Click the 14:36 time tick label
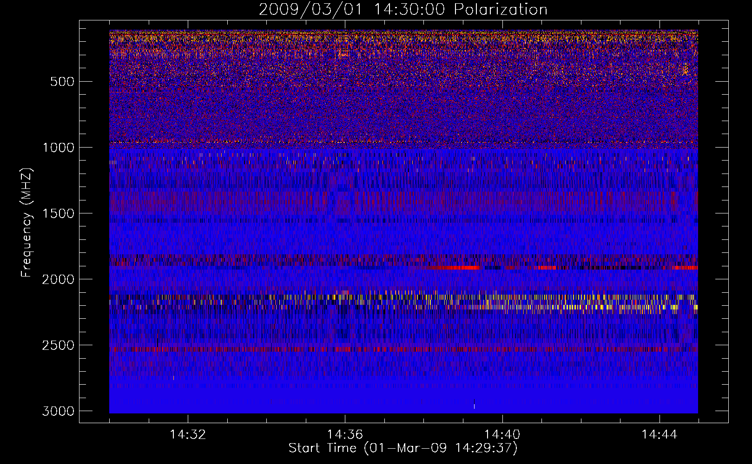 [345, 435]
